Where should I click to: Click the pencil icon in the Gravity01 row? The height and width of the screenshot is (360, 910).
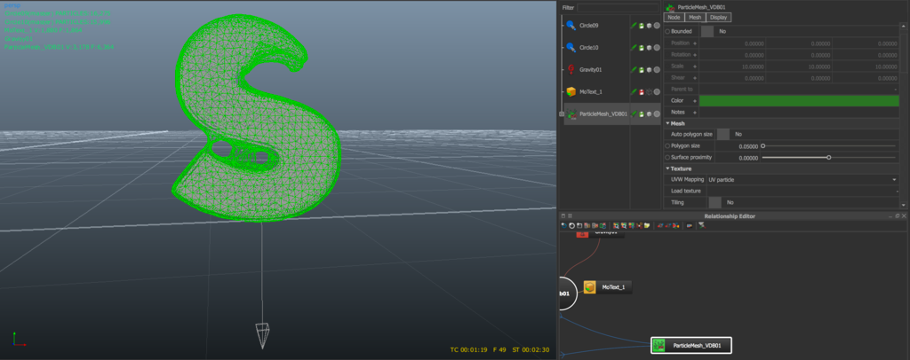click(x=634, y=69)
